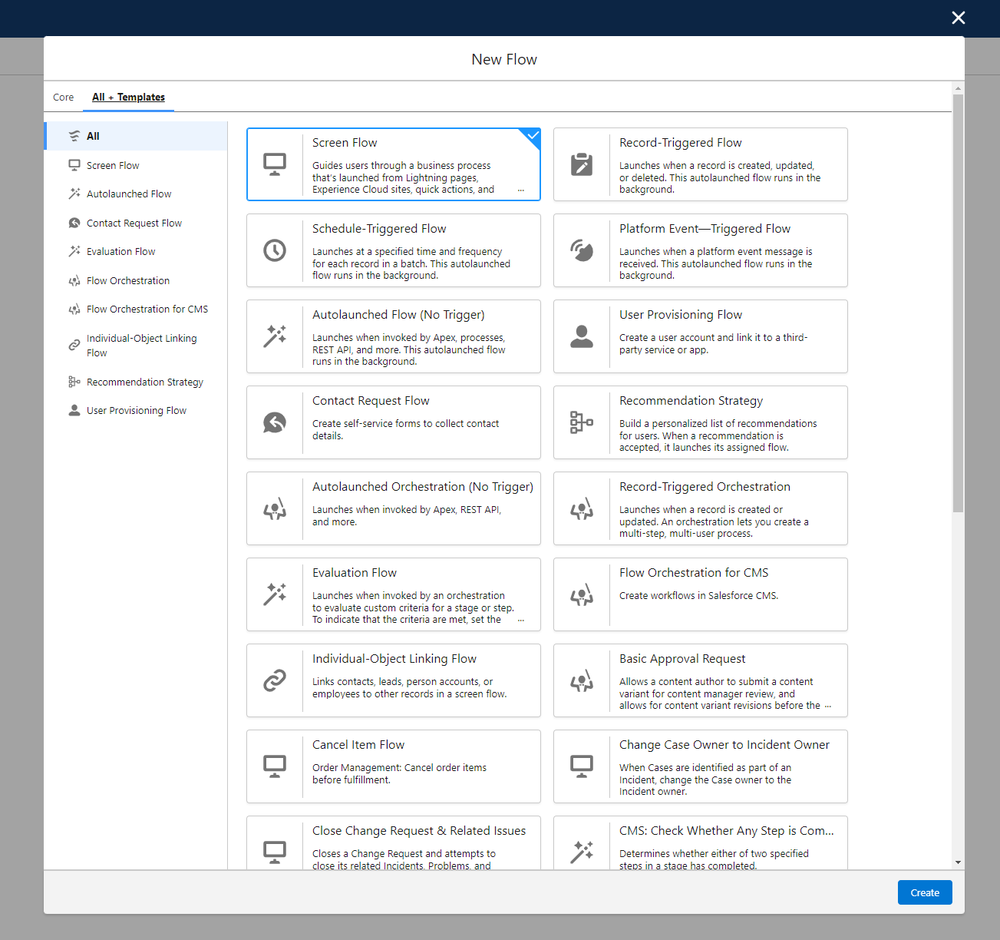The height and width of the screenshot is (940, 1000).
Task: Click the User Provisioning Flow card title
Action: pos(681,315)
